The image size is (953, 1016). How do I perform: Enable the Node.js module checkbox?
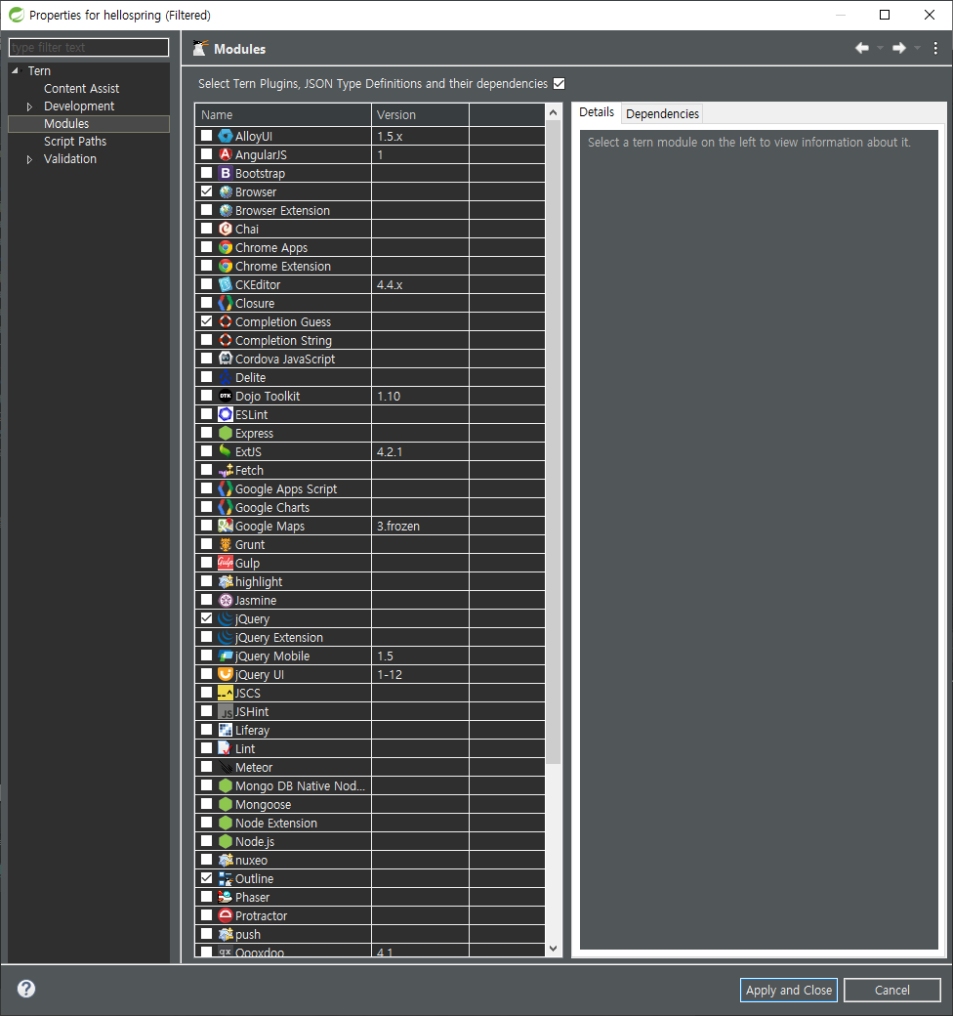tap(207, 841)
